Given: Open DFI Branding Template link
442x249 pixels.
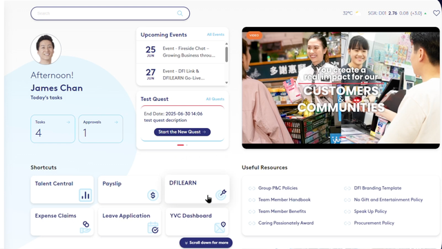Looking at the screenshot, I should [378, 188].
